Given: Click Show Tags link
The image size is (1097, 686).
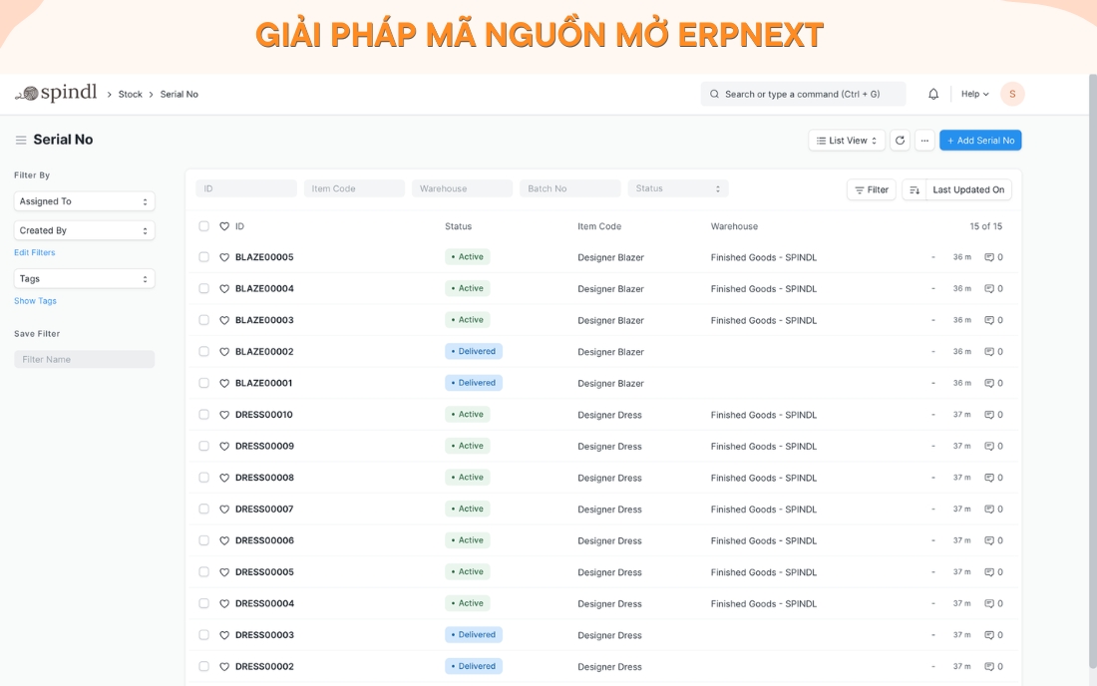Looking at the screenshot, I should pos(35,301).
